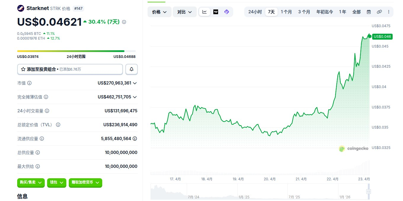Open the calendar date range picker
The width and height of the screenshot is (403, 201).
tap(369, 12)
